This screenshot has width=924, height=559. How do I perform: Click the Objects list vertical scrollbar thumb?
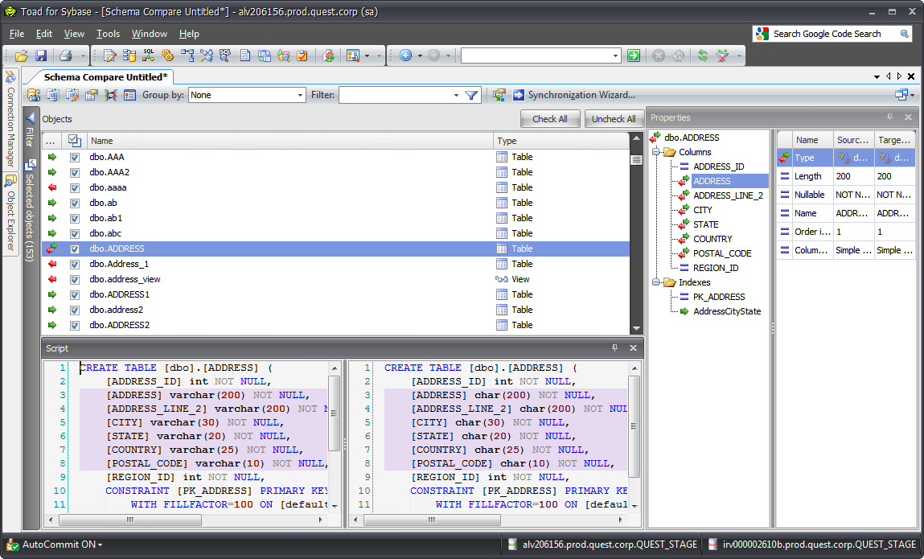[636, 160]
